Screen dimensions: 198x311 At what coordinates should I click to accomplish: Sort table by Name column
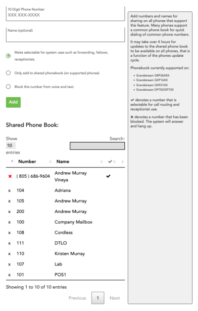tap(63, 161)
